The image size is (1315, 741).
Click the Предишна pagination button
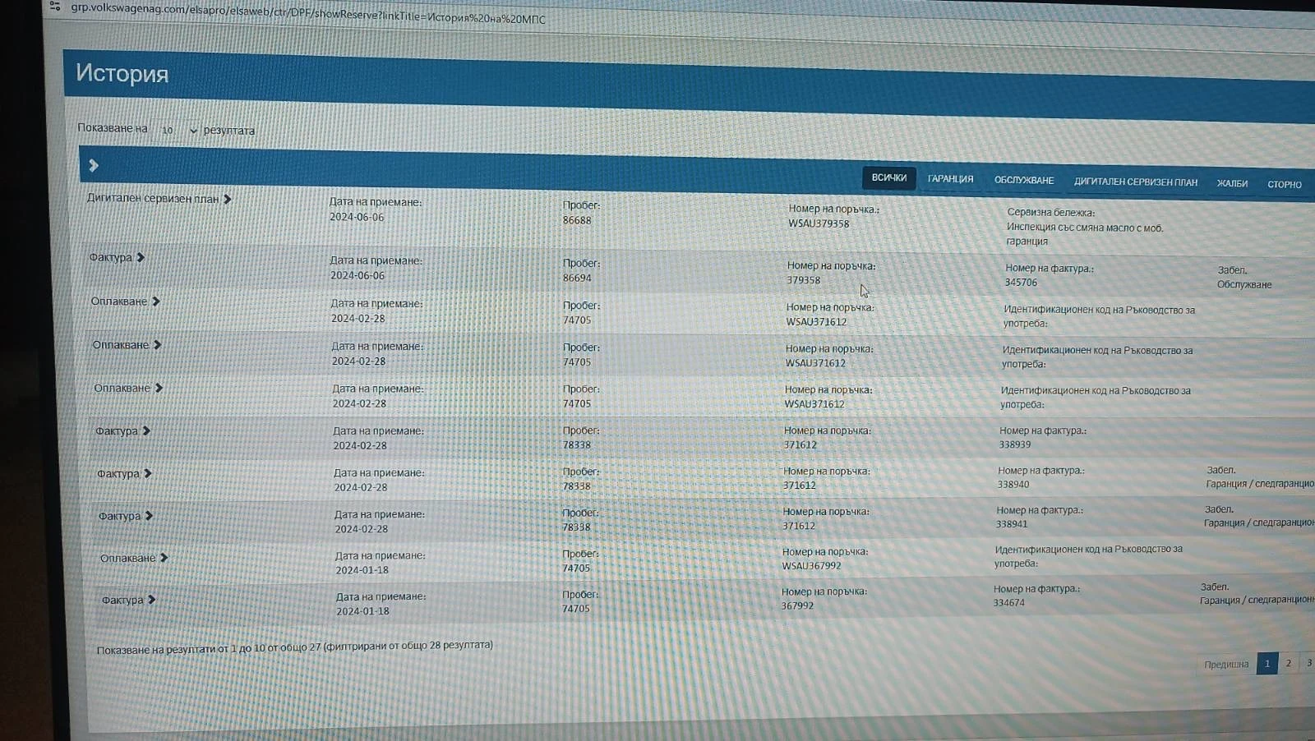(1226, 664)
